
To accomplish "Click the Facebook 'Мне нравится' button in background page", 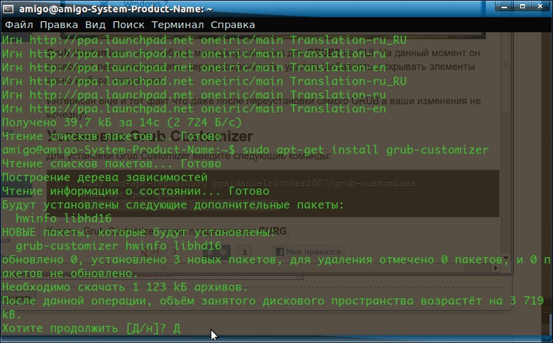I will tap(308, 252).
